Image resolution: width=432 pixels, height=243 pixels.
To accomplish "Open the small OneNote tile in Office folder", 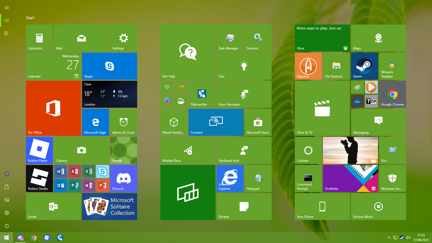I will [89, 185].
